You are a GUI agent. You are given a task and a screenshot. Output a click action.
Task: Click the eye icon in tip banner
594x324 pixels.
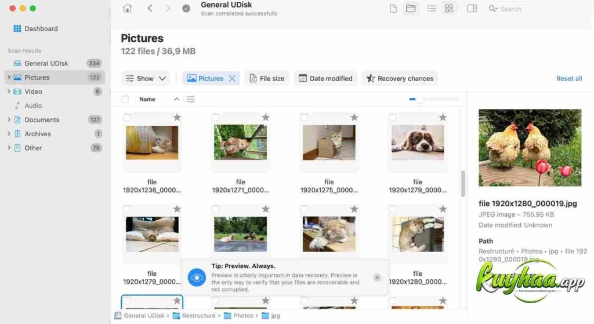(x=197, y=278)
